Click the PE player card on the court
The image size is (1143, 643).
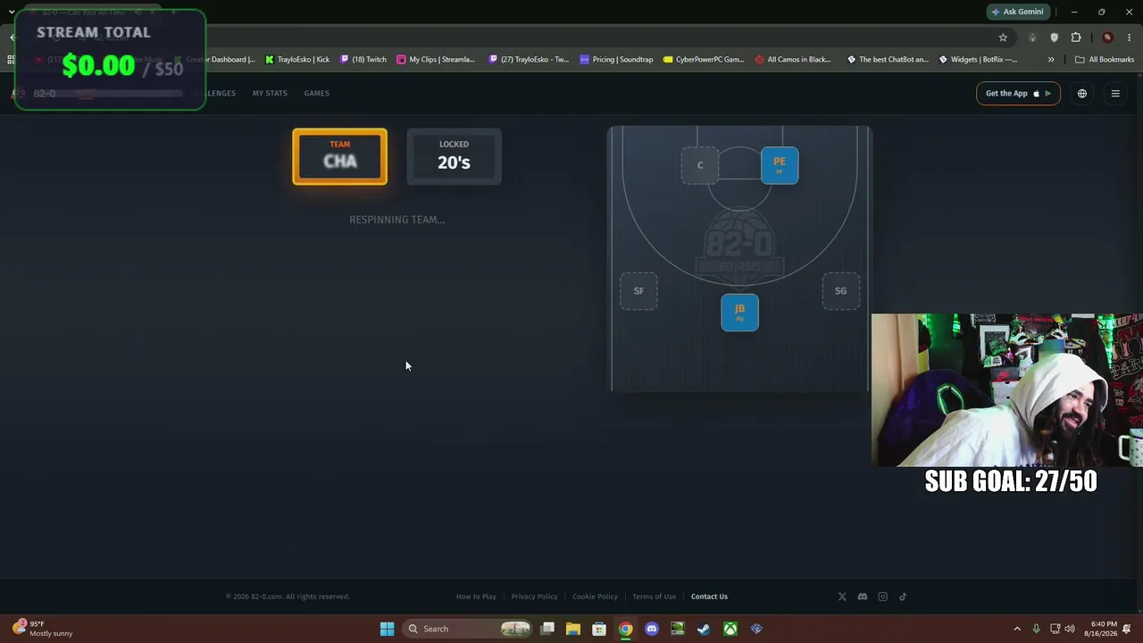(780, 165)
